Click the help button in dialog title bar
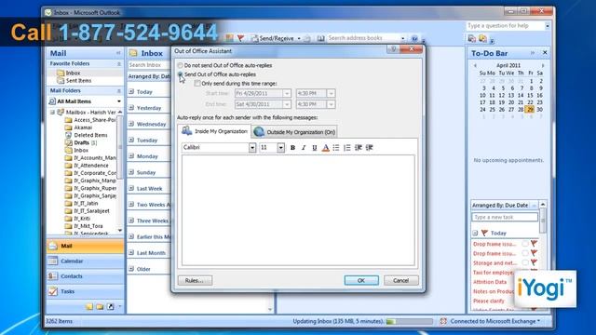The image size is (596, 335). click(x=393, y=49)
